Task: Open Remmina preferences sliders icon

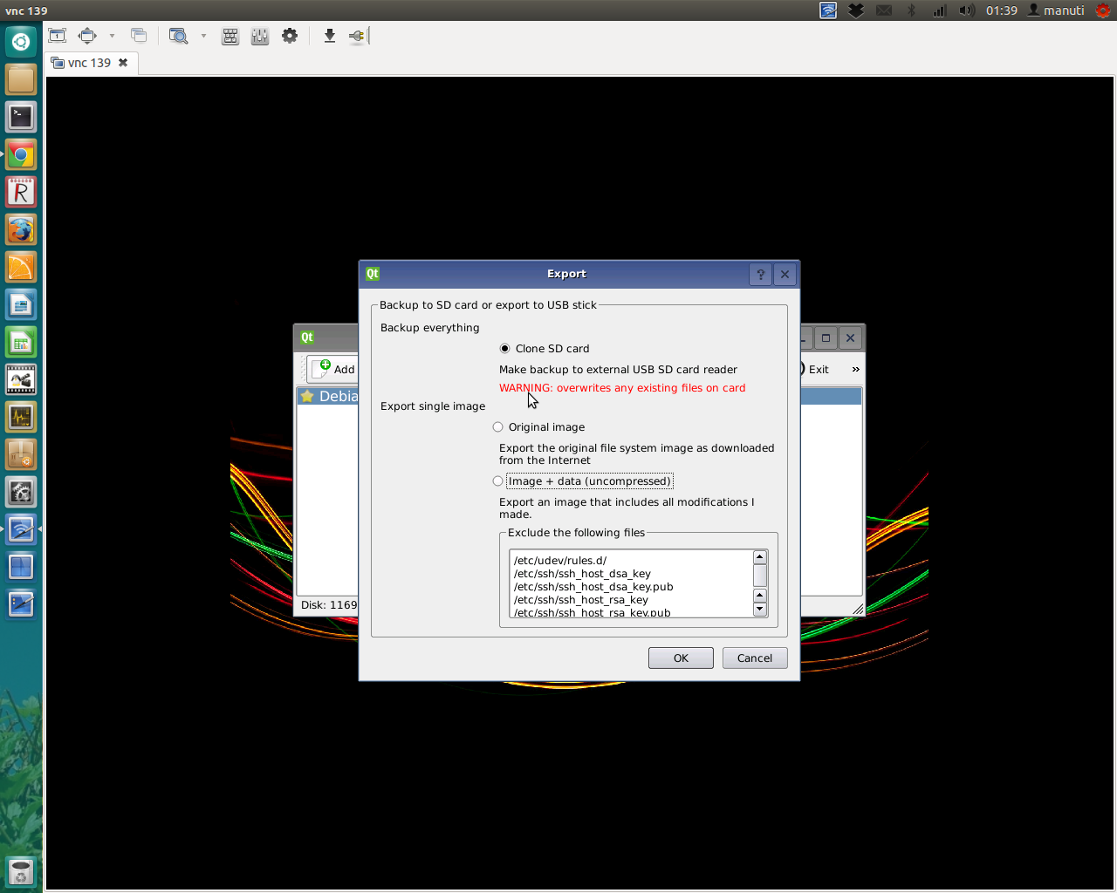Action: click(260, 36)
